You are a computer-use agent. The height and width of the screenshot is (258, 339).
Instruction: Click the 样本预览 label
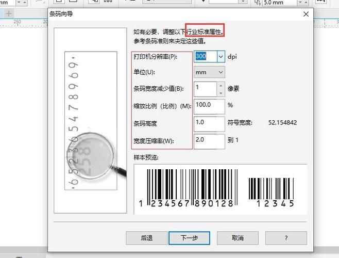[146, 157]
